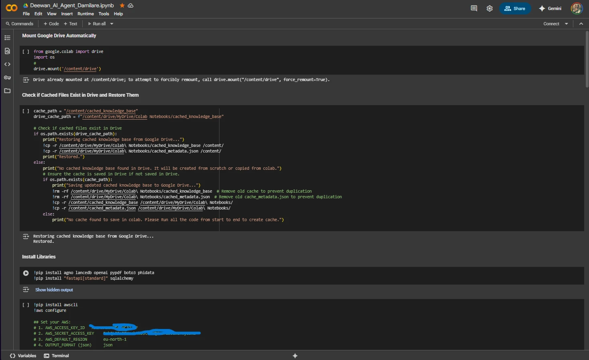Run the cache_path restore cell
Screen dimensions: 589x360
26,111
